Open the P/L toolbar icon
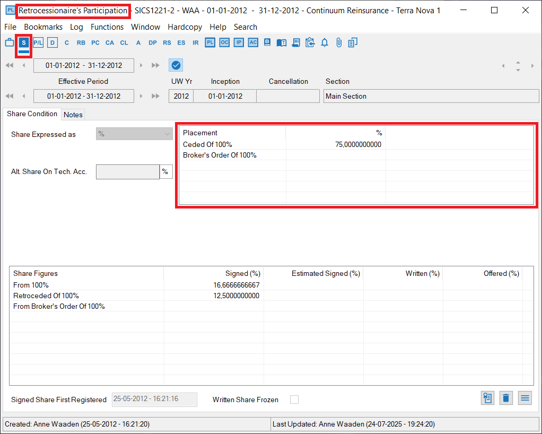Image resolution: width=542 pixels, height=434 pixels. click(38, 42)
